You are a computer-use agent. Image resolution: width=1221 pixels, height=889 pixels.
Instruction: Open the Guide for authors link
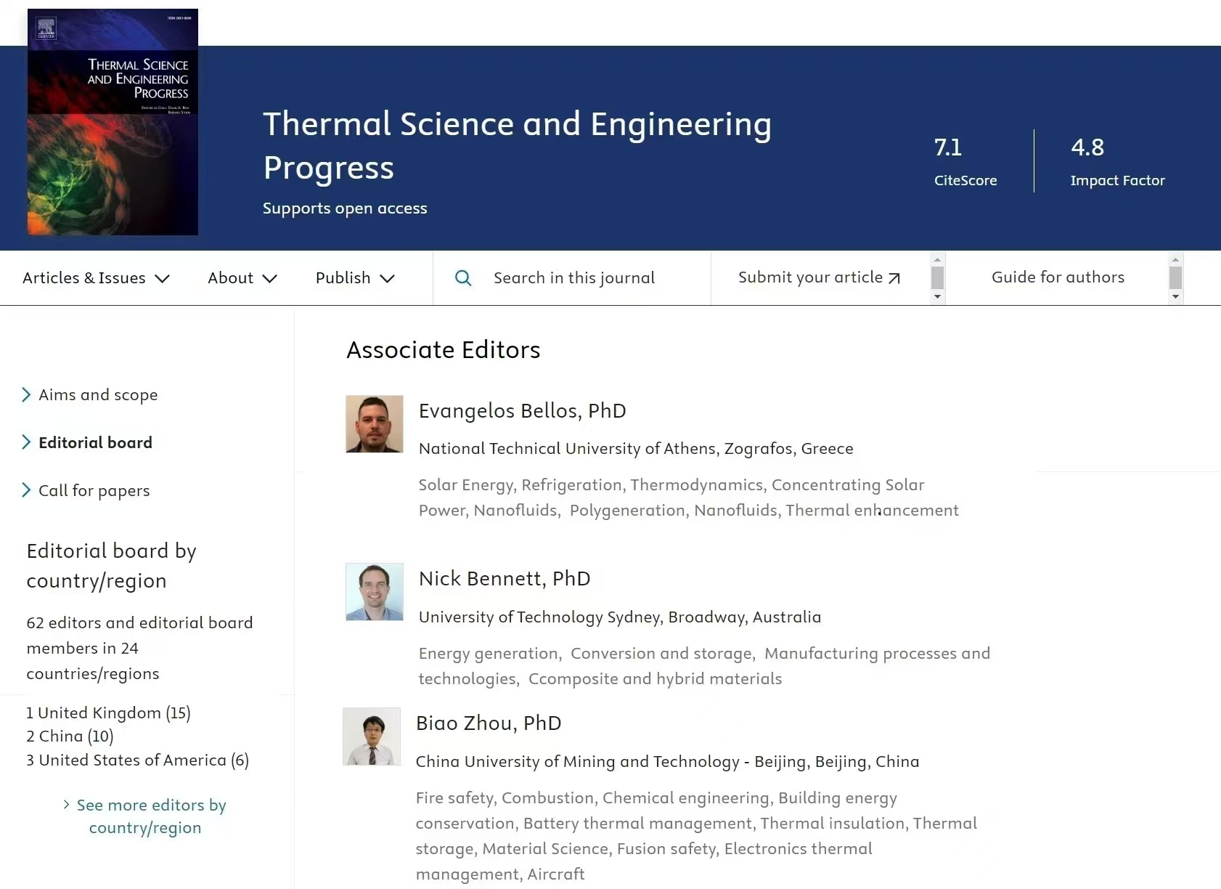[x=1058, y=277]
